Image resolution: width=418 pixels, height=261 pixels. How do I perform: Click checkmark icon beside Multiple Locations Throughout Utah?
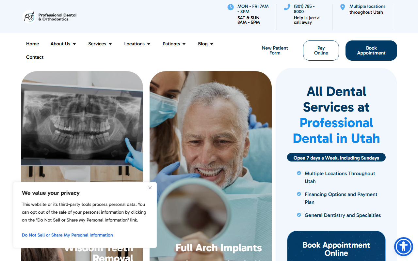299,173
